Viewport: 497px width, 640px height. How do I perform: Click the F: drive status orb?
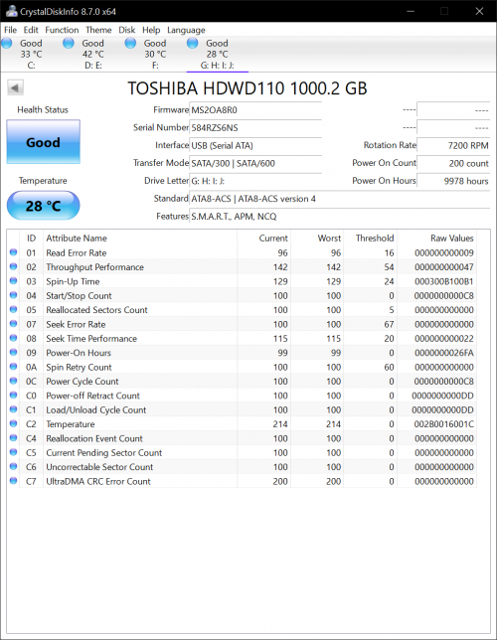(x=130, y=43)
